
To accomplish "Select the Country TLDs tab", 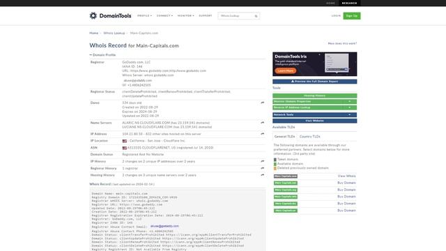I will [x=309, y=137].
